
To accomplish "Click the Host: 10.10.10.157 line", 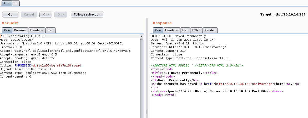I will [x=17, y=40].
